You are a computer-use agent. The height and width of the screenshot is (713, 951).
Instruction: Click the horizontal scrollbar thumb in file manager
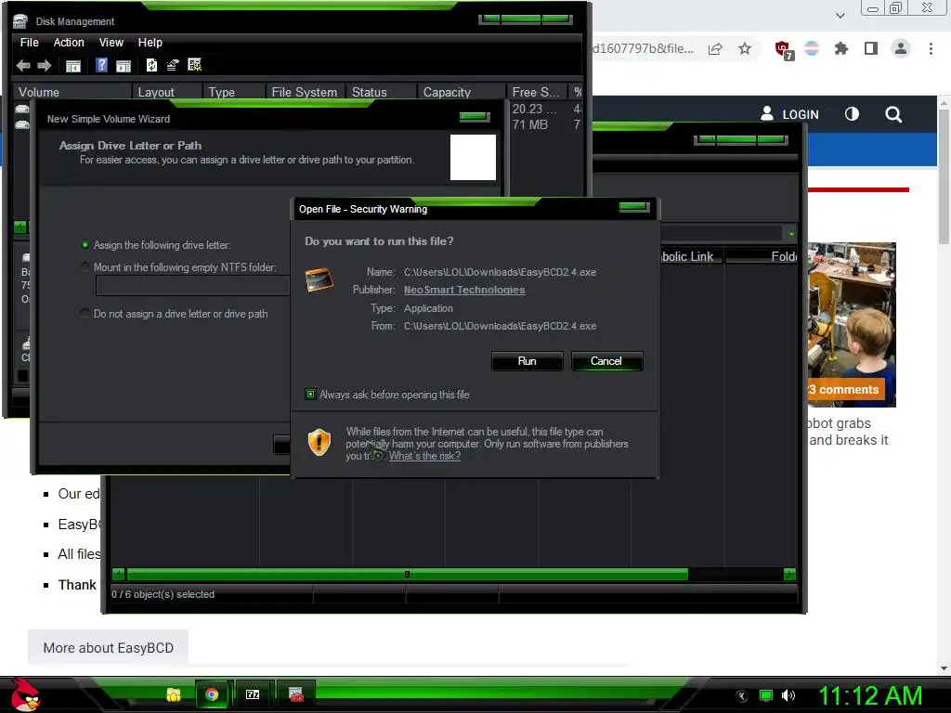click(x=407, y=574)
